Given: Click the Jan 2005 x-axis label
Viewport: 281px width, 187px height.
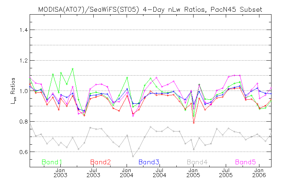Looking at the screenshot, I should pyautogui.click(x=193, y=173).
